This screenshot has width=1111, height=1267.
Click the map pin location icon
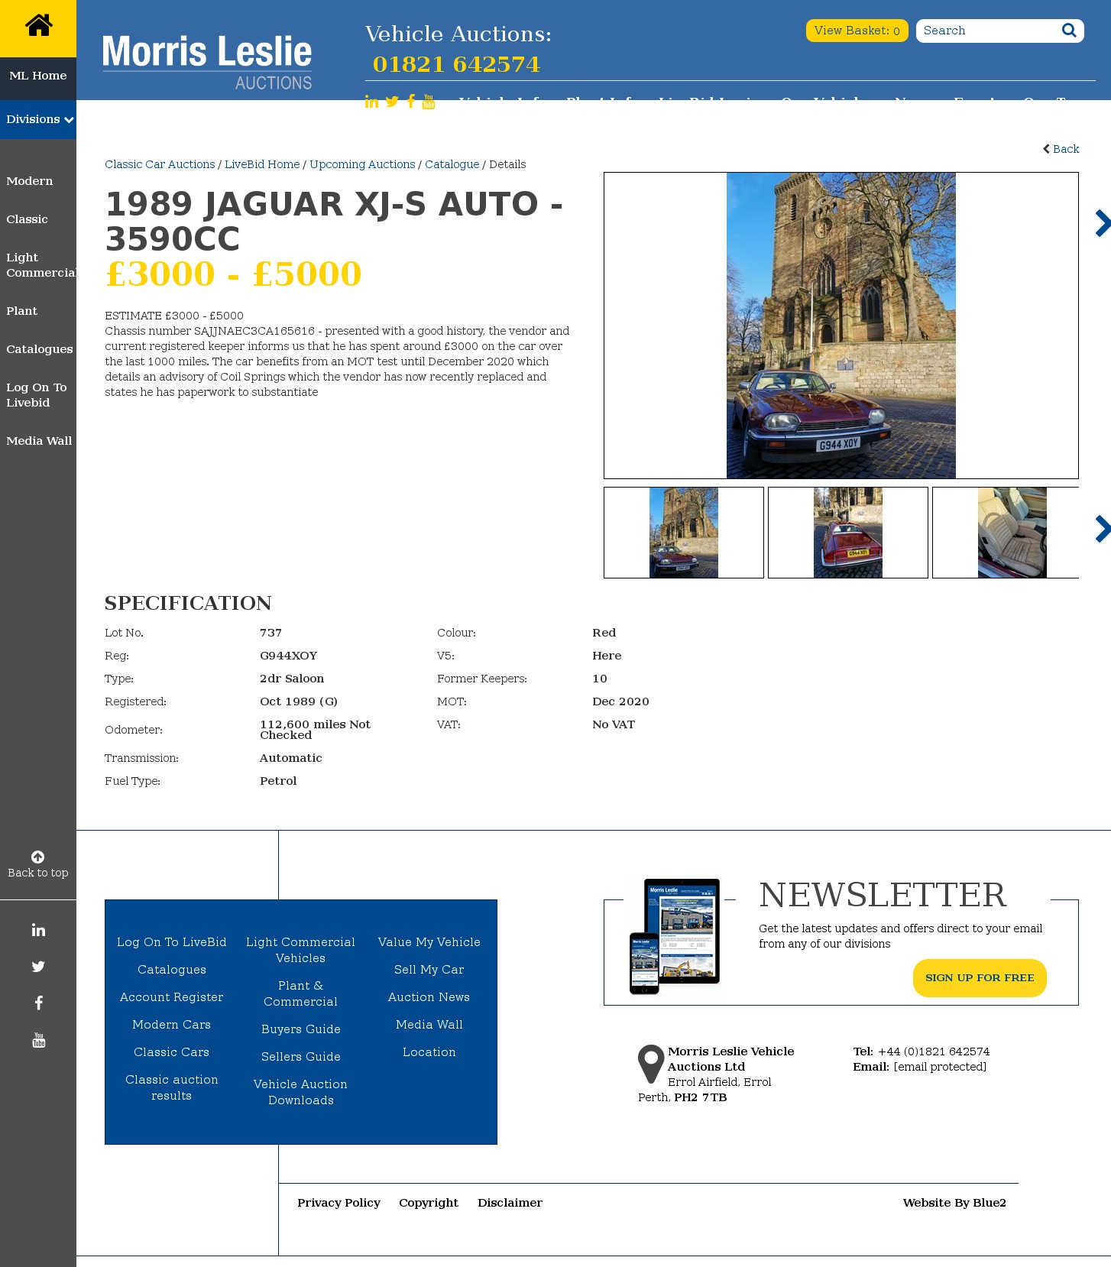651,1064
